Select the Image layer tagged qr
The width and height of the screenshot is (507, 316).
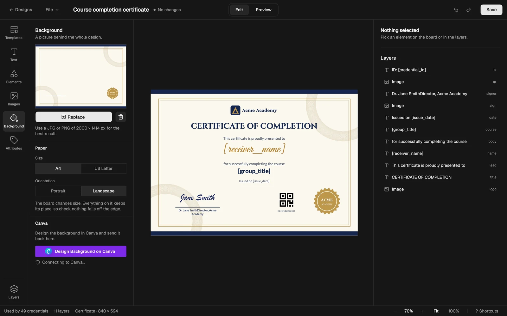click(x=440, y=82)
